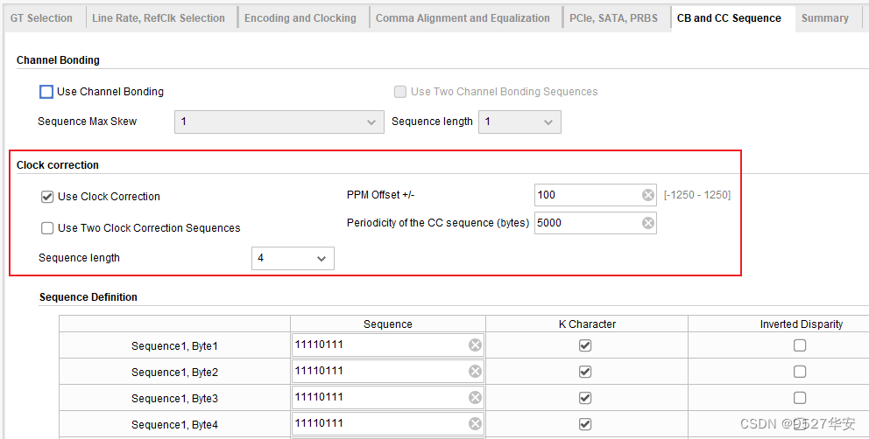Expand Clock correction Sequence length dropdown
Screen dimensions: 869x439
293,258
